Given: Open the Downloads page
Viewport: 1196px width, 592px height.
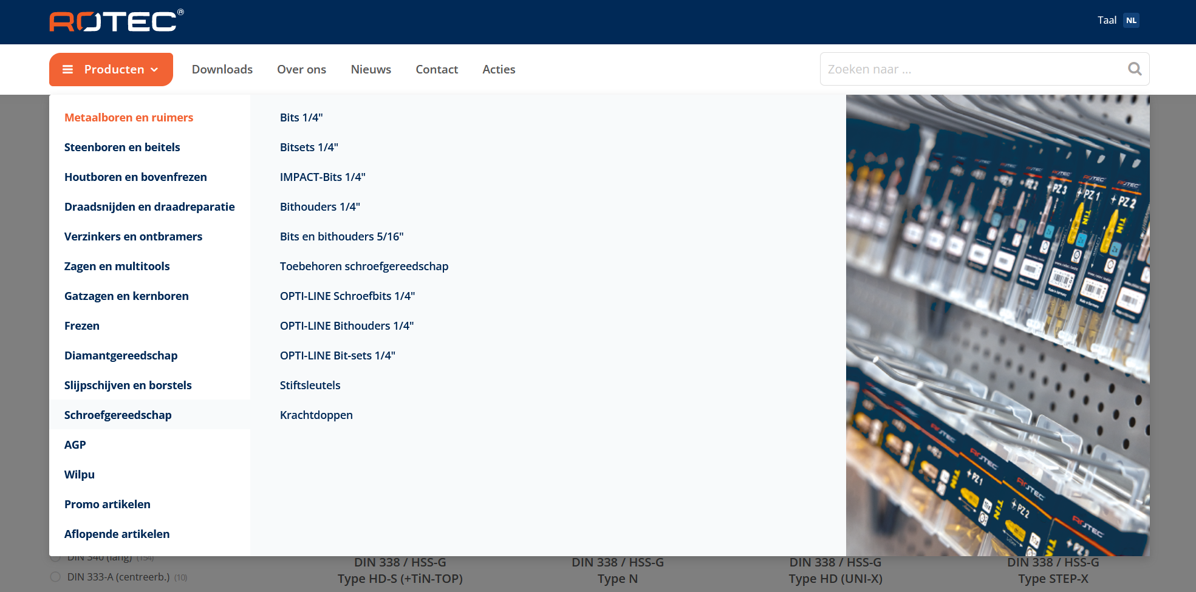Looking at the screenshot, I should 222,70.
